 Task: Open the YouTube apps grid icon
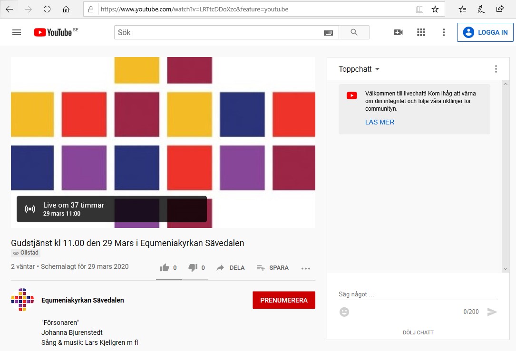click(x=421, y=32)
